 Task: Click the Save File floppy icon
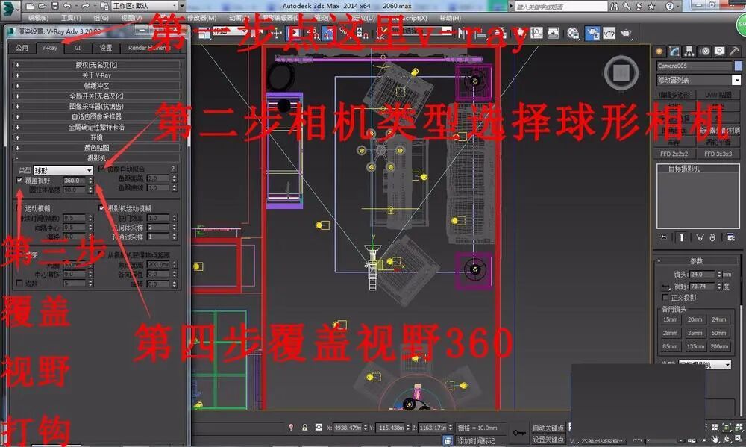(54, 6)
